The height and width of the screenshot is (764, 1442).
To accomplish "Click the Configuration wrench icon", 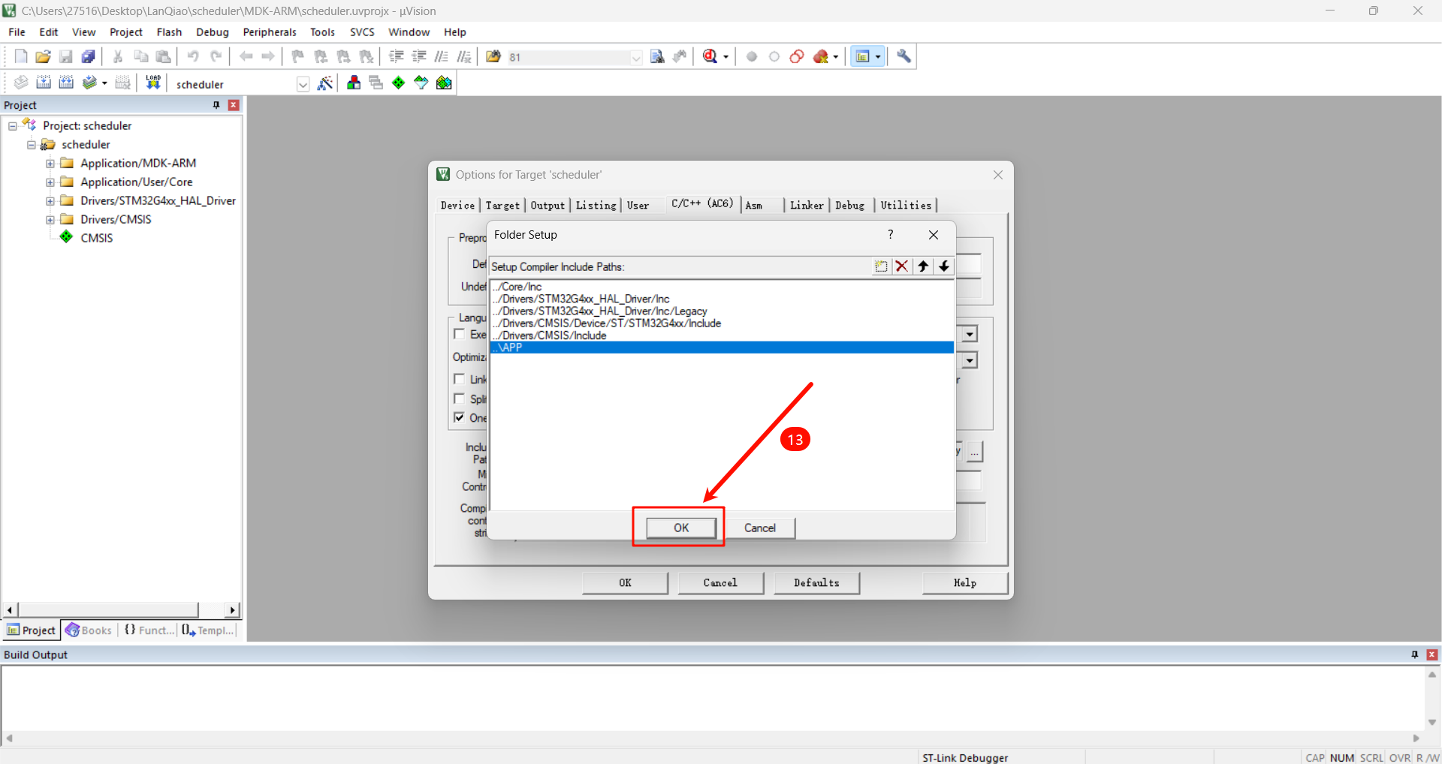I will [x=904, y=57].
